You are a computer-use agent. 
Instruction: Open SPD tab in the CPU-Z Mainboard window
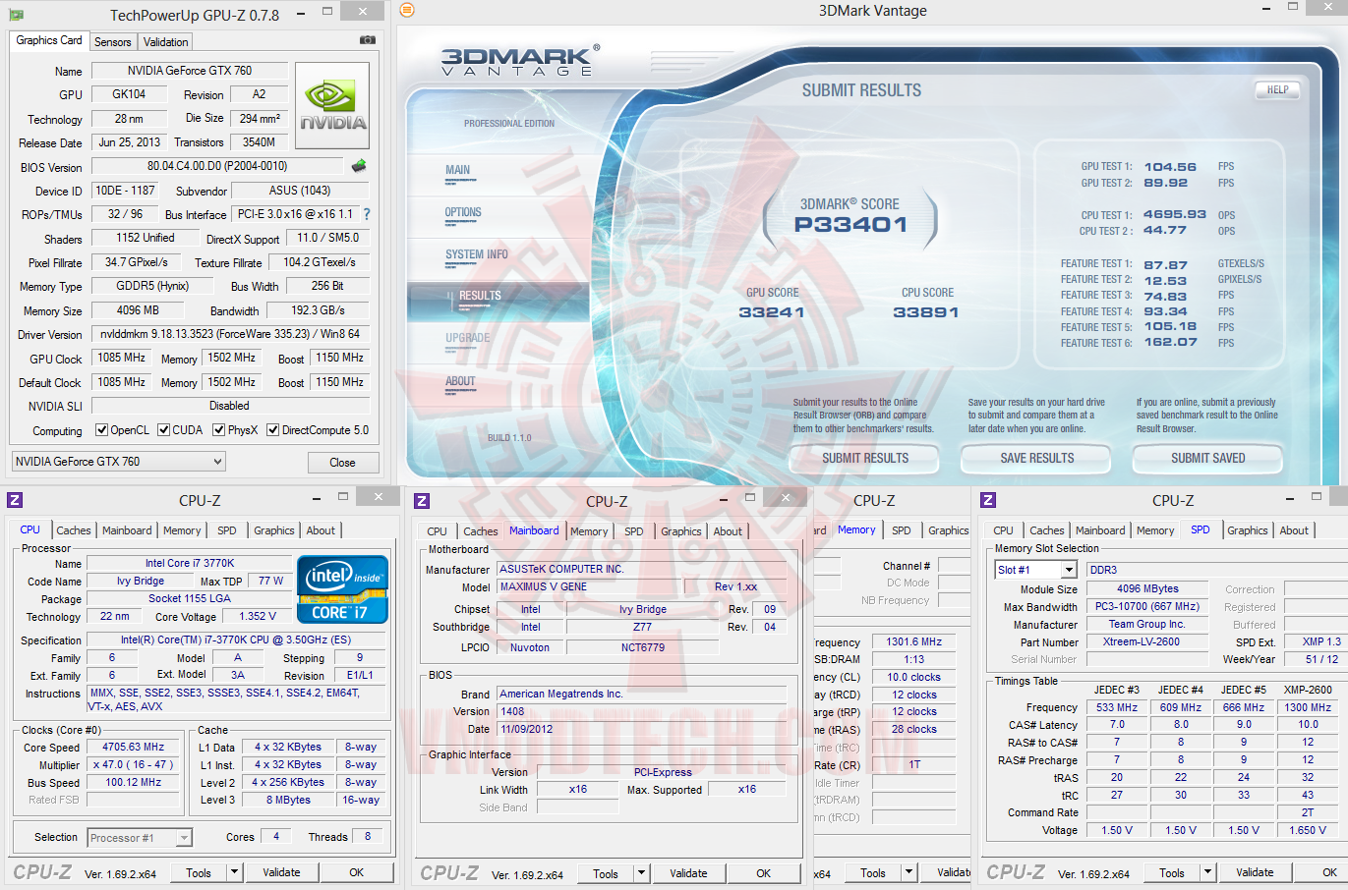[x=634, y=531]
